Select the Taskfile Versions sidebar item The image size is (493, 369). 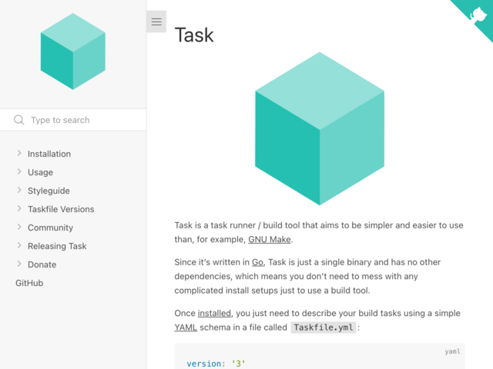click(61, 209)
